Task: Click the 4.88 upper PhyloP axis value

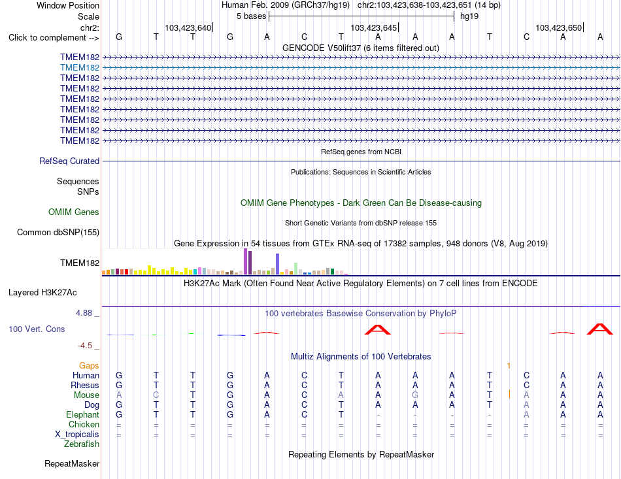Action: [x=84, y=313]
